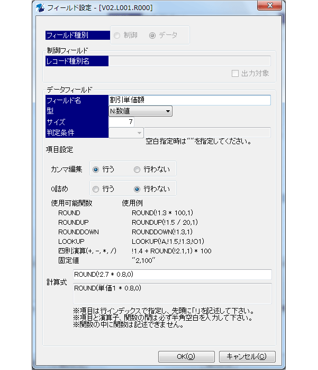This screenshot has height=370, width=318.
Task: Click the 項目設定 heading
Action: tap(59, 149)
